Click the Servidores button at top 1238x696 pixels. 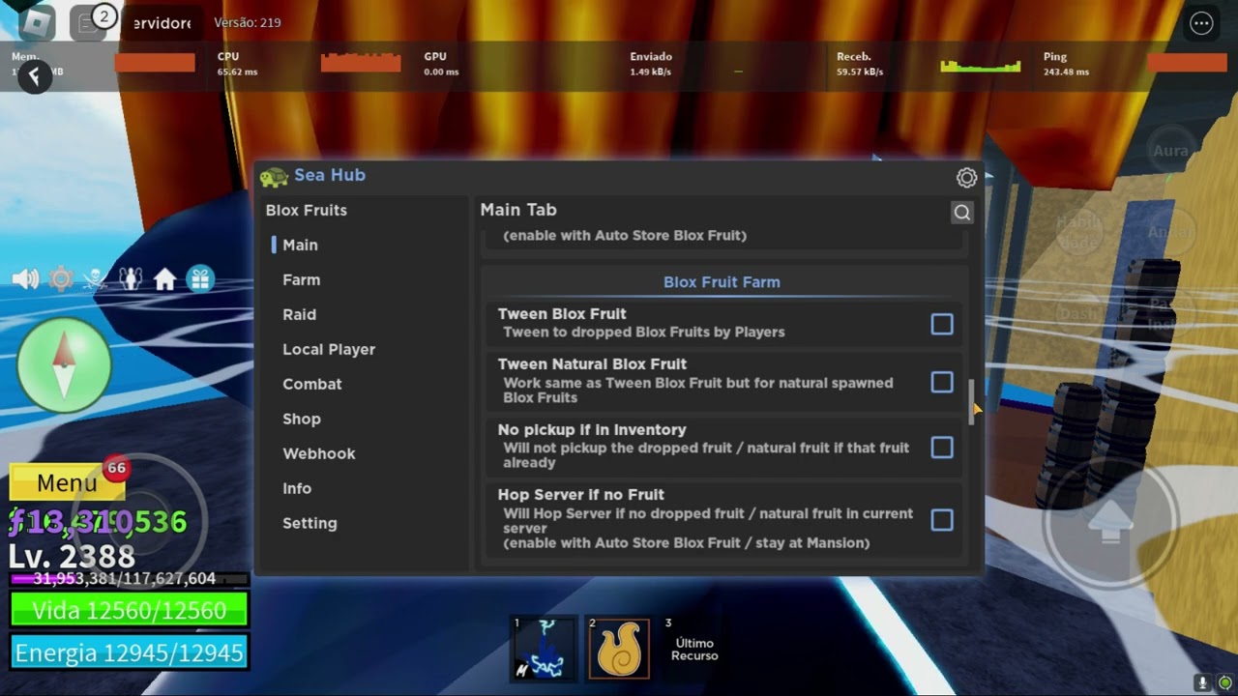[x=161, y=22]
